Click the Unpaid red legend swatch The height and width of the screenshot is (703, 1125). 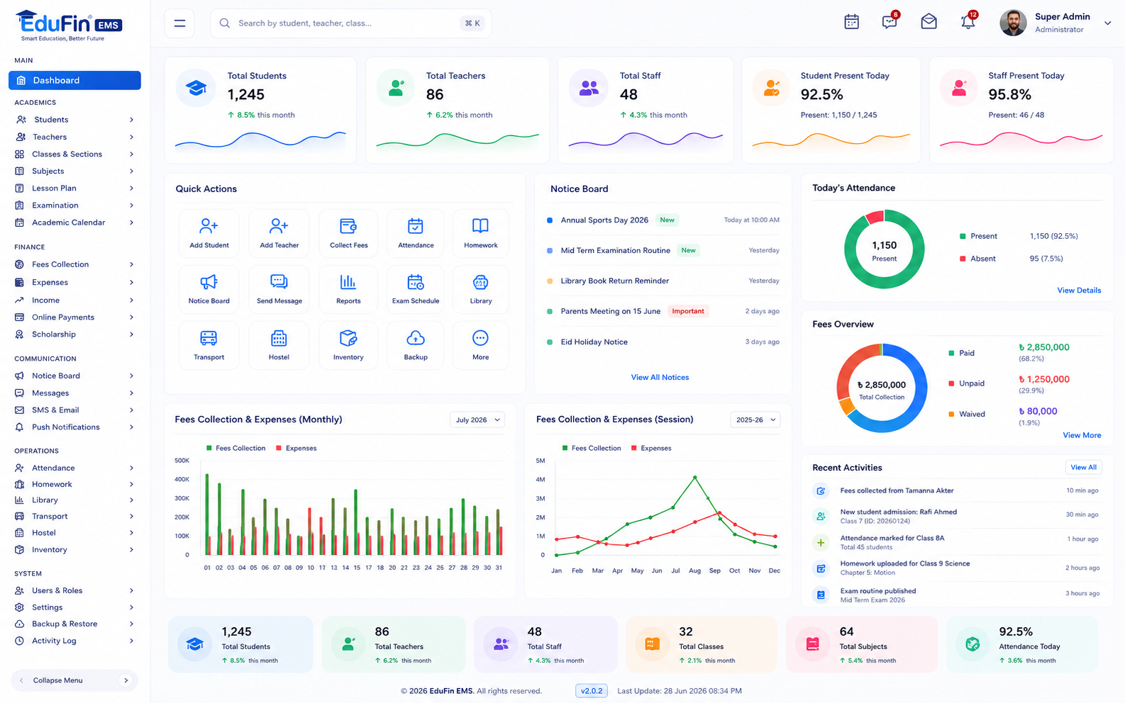951,383
